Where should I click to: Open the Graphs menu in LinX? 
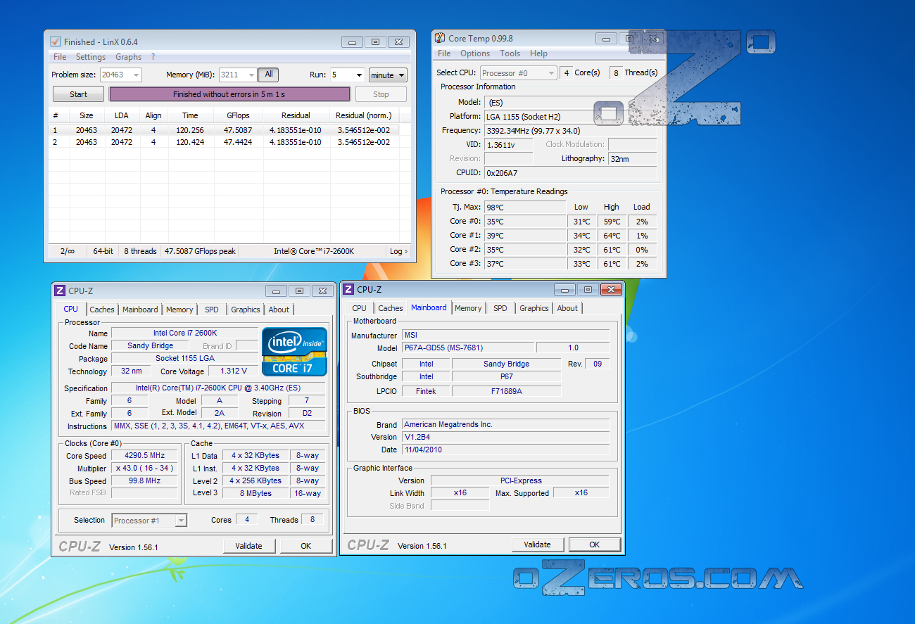click(128, 57)
